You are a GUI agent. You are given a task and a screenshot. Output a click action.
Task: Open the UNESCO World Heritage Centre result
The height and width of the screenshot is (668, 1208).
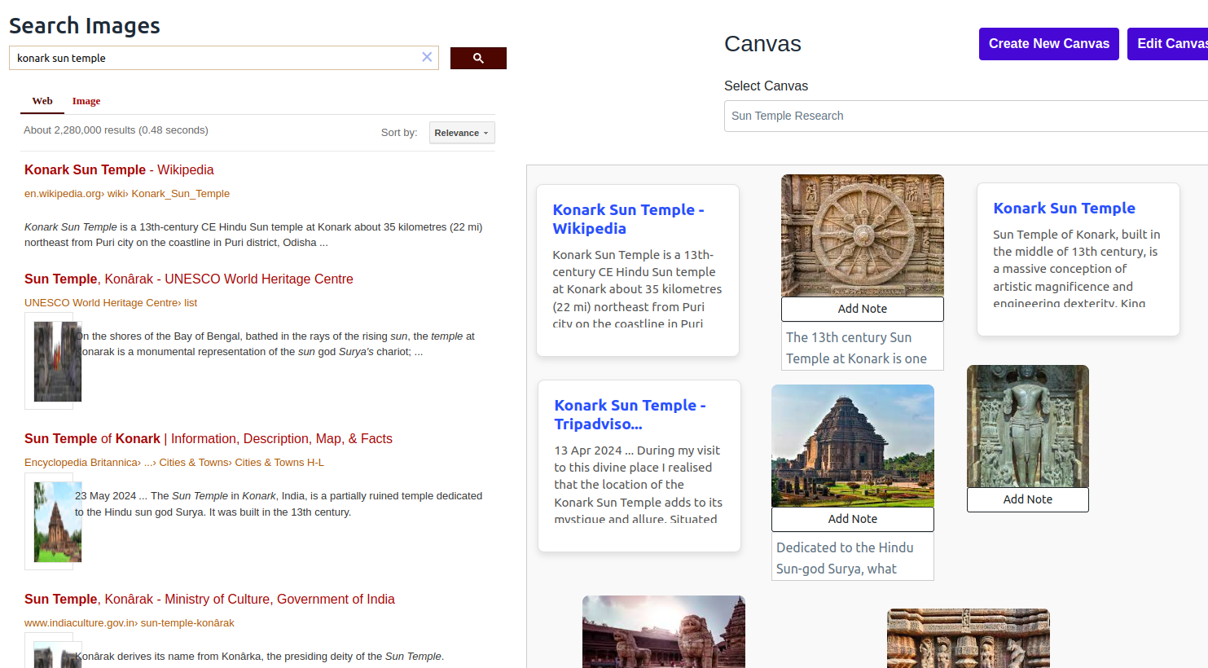[189, 279]
